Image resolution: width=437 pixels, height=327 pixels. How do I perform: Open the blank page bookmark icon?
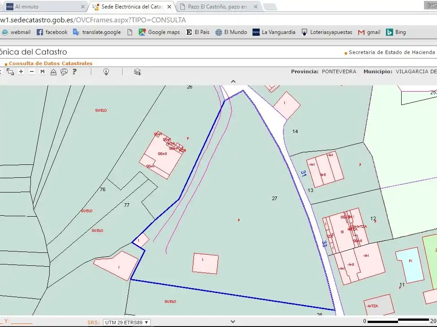coord(130,32)
